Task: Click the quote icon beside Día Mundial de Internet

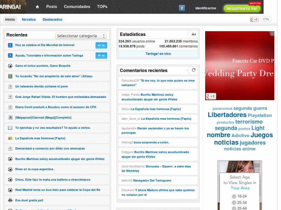Action: coord(101,45)
